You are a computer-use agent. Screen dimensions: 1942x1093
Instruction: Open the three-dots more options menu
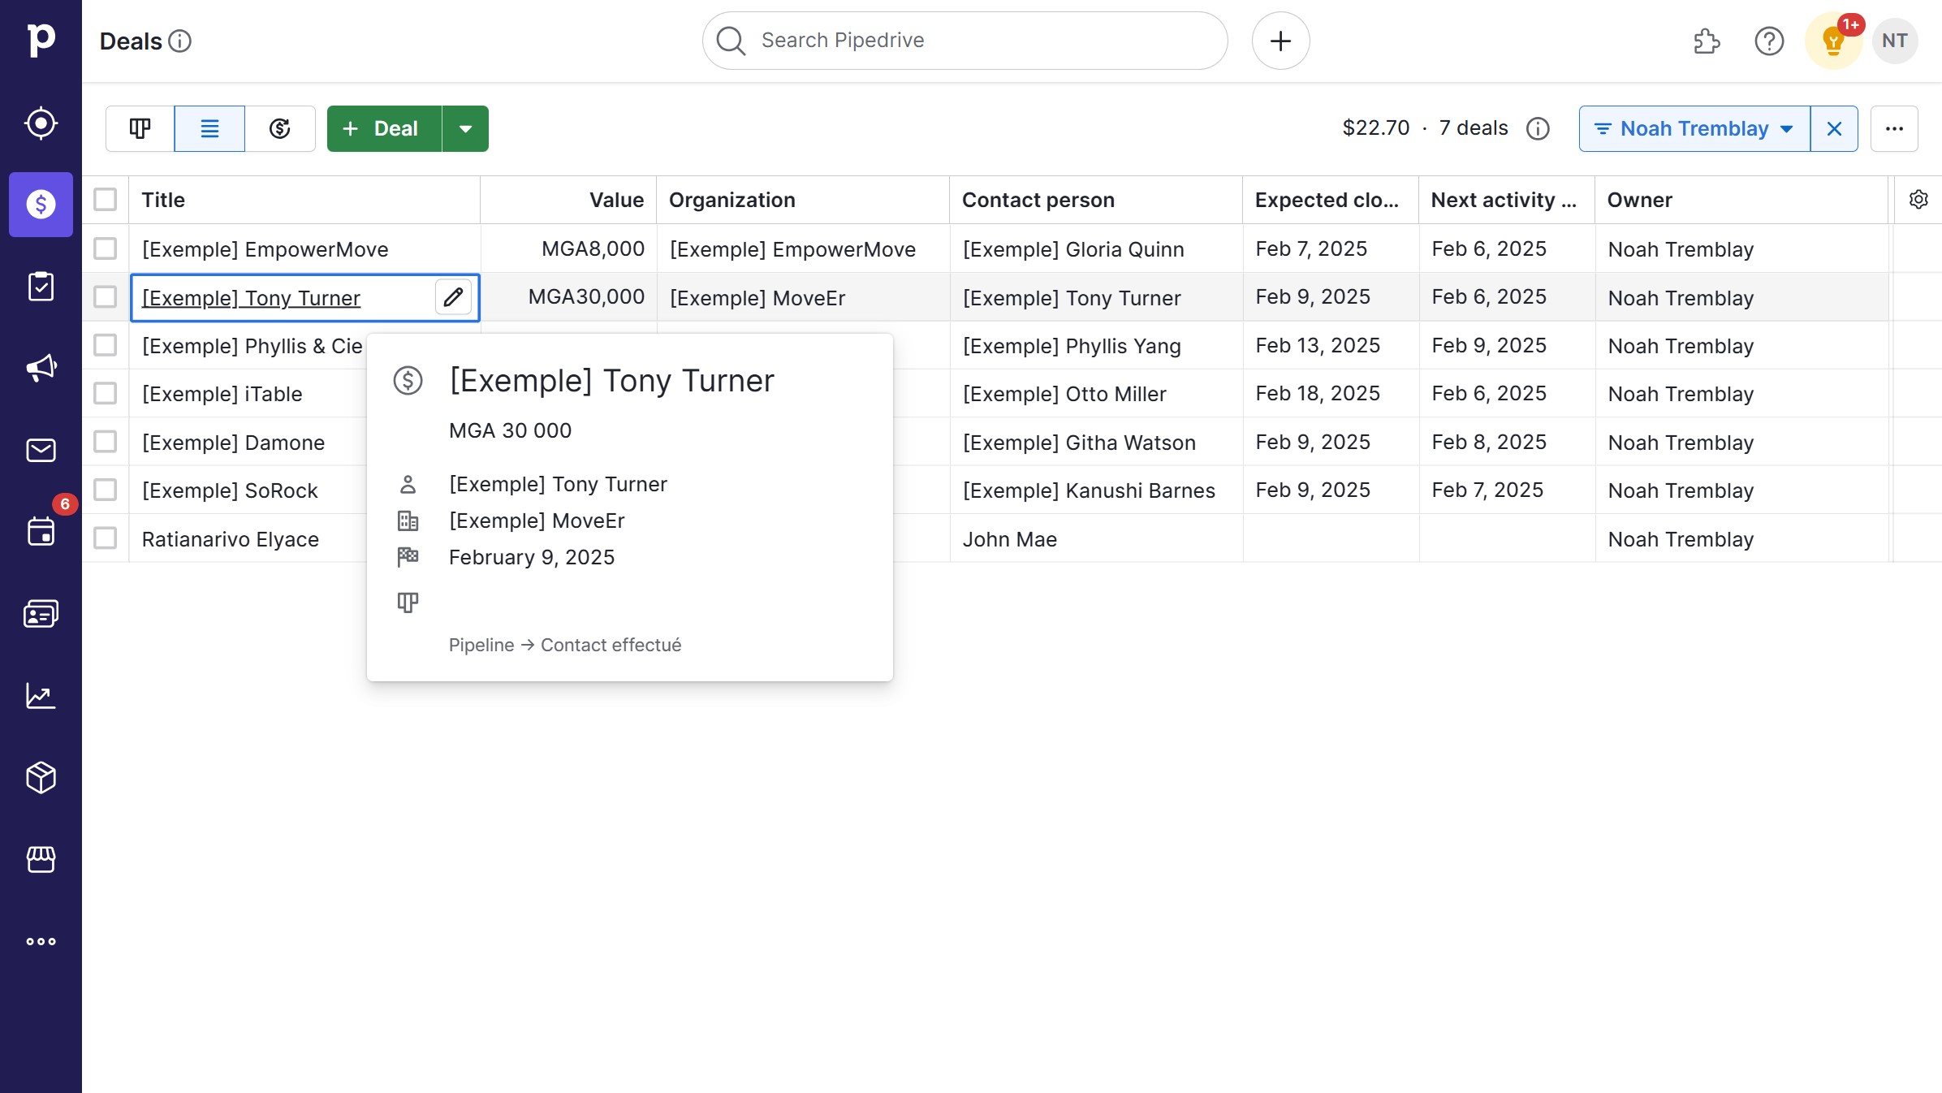1894,128
